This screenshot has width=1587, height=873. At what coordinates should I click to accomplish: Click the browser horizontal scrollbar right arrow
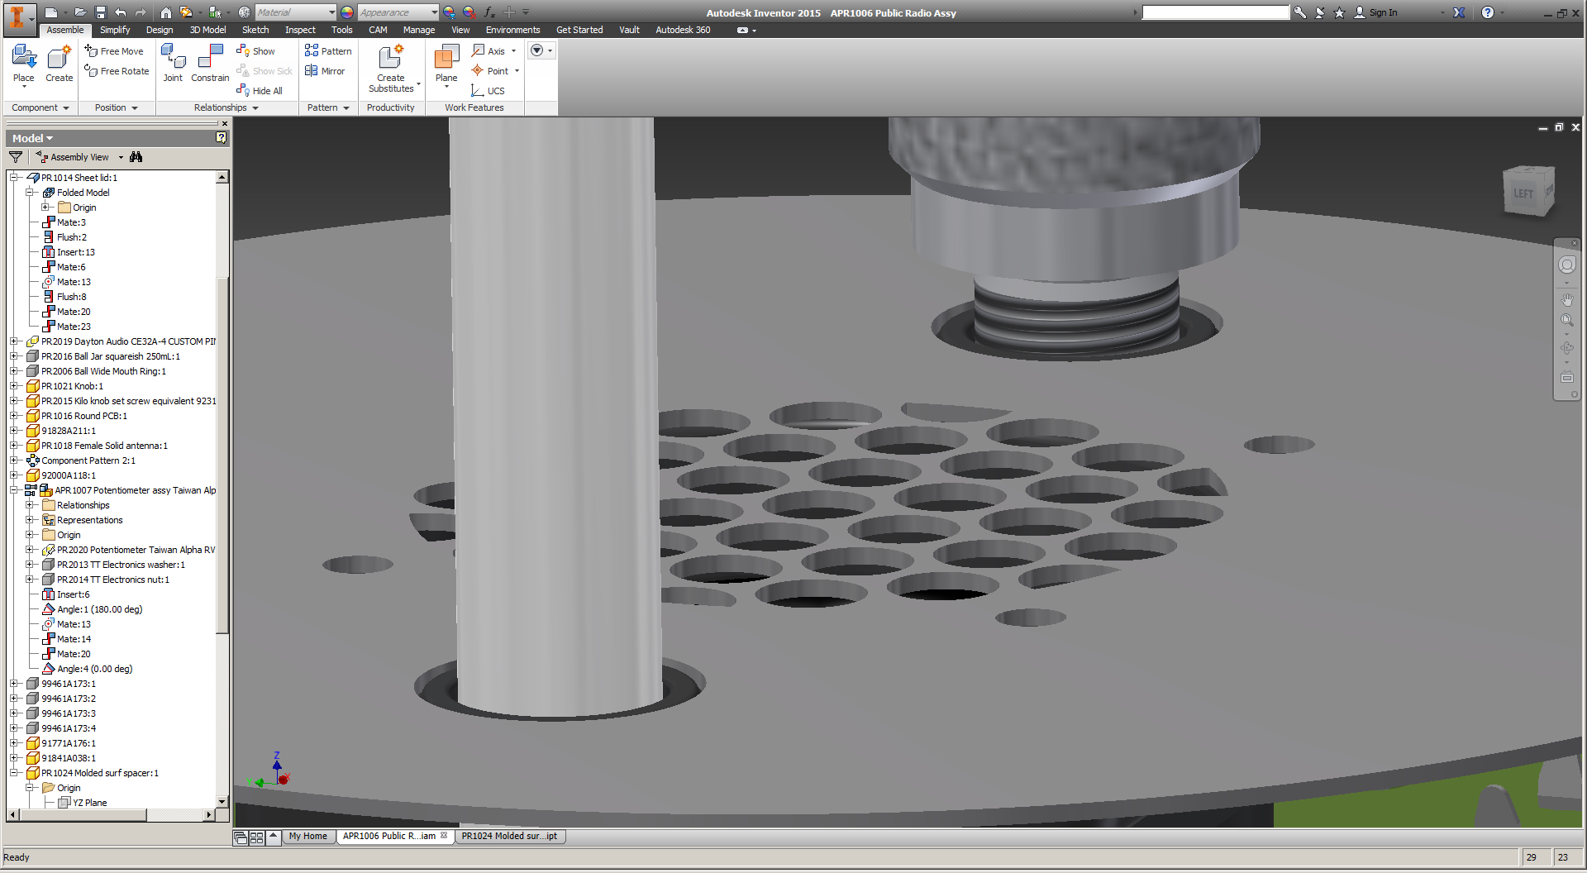tap(208, 815)
